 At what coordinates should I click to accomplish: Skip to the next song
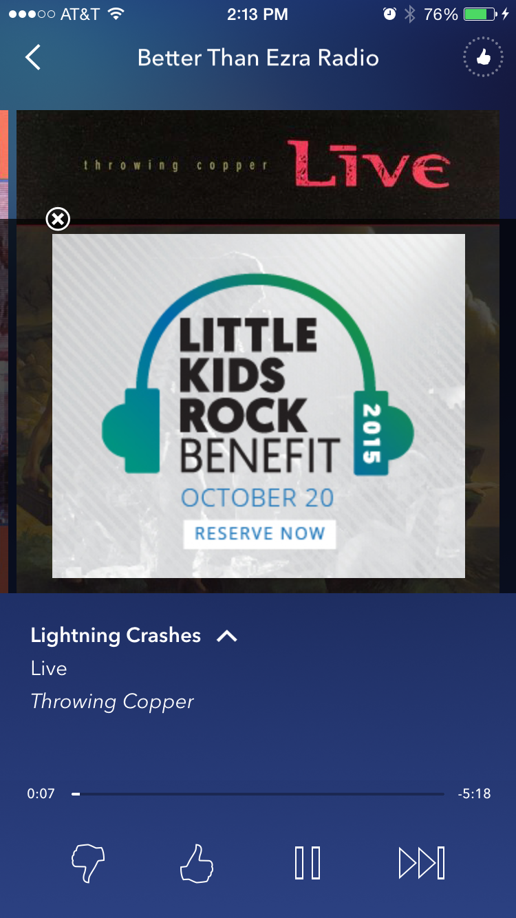[x=422, y=863]
